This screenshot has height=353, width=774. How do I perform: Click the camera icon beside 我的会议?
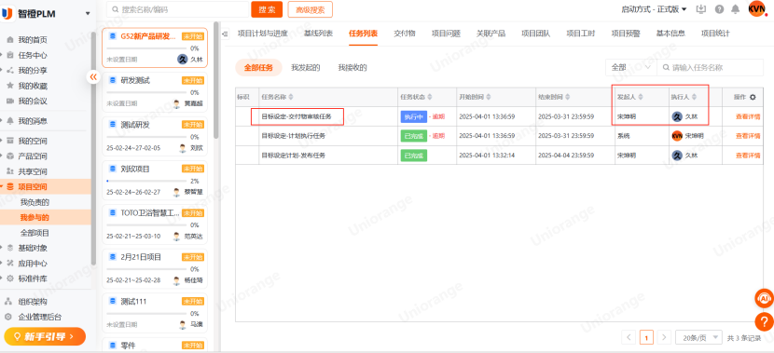point(10,101)
